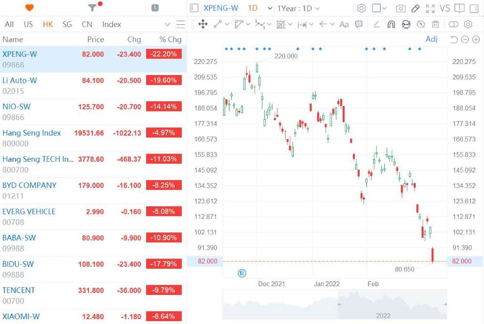The height and width of the screenshot is (324, 484).
Task: Delete all drawings with trash icon
Action: point(435,24)
